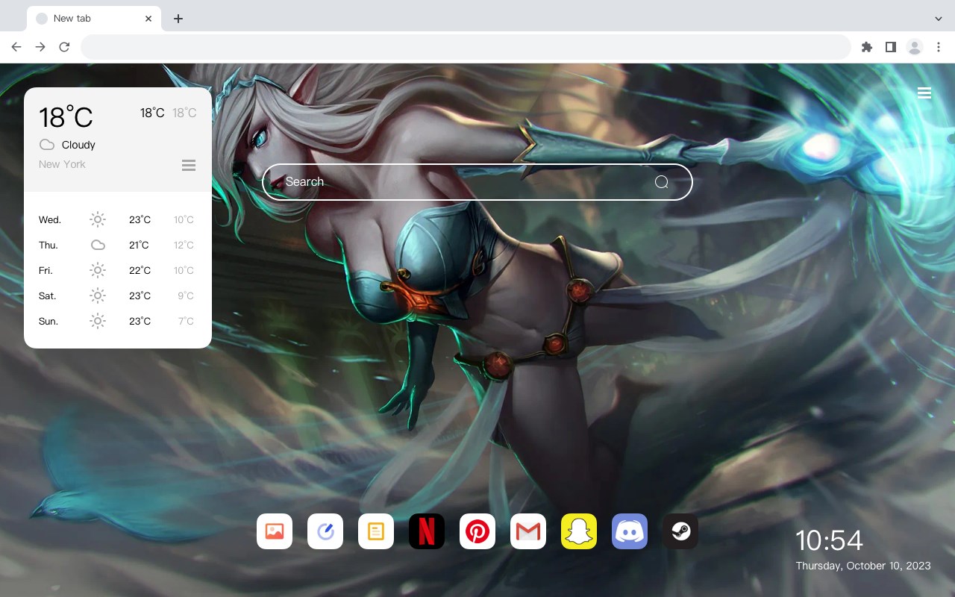Click the Thursday, October 10, 2023 date
955x597 pixels.
(863, 566)
